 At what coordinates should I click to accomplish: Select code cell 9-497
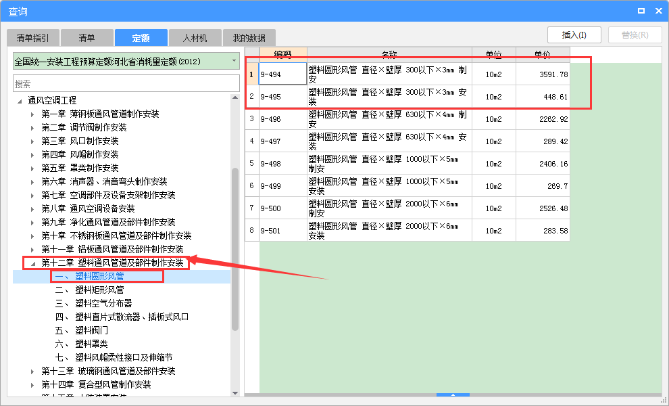tap(283, 141)
